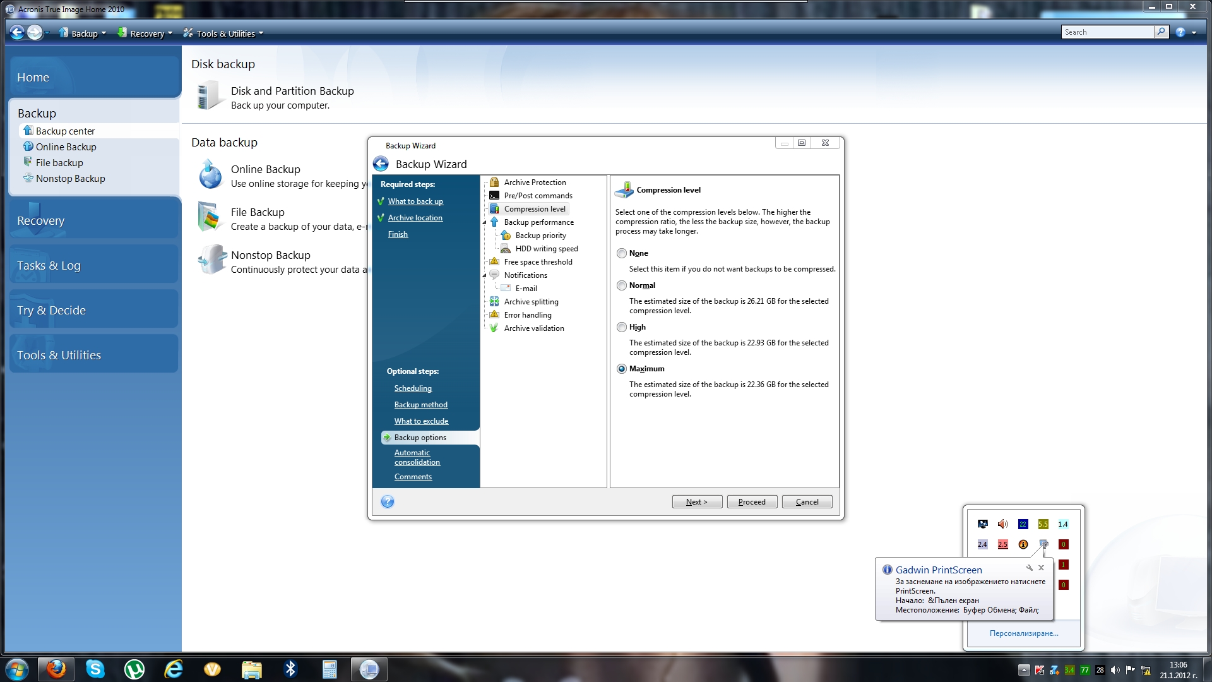
Task: Open the Automatic consolidation step
Action: tap(417, 457)
